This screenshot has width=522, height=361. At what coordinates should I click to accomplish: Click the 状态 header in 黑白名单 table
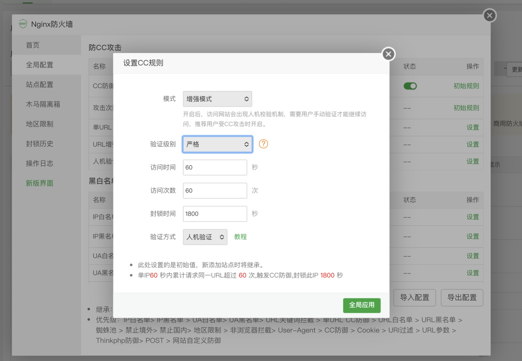(410, 200)
